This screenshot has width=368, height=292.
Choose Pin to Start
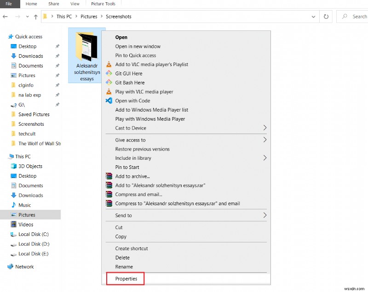127,167
